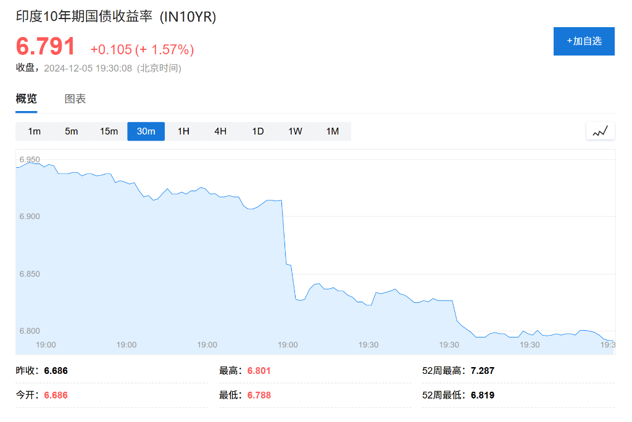Select the highlighted 30m interval
Image resolution: width=632 pixels, height=422 pixels.
(x=146, y=131)
